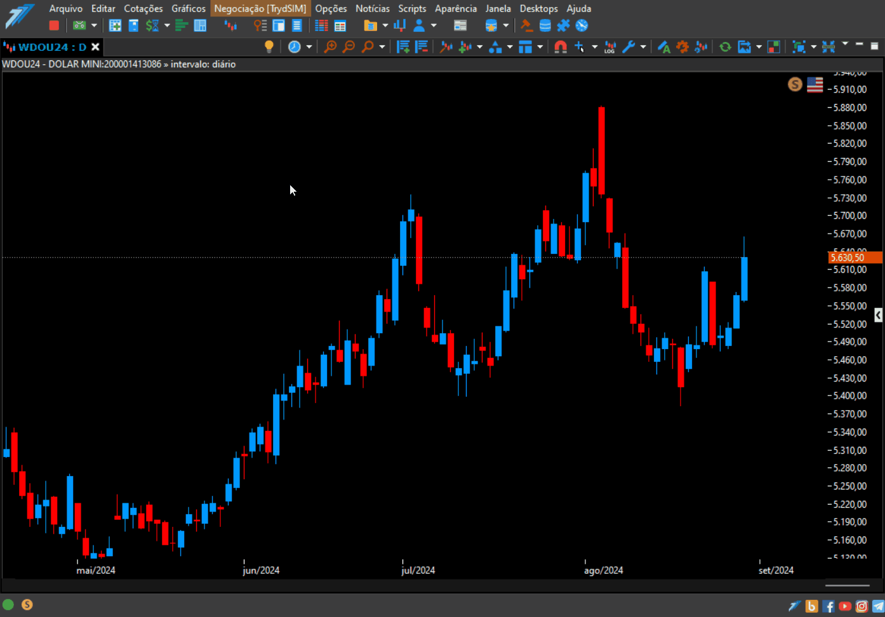Expand the side panel arrow on right edge
Image resolution: width=885 pixels, height=617 pixels.
878,315
